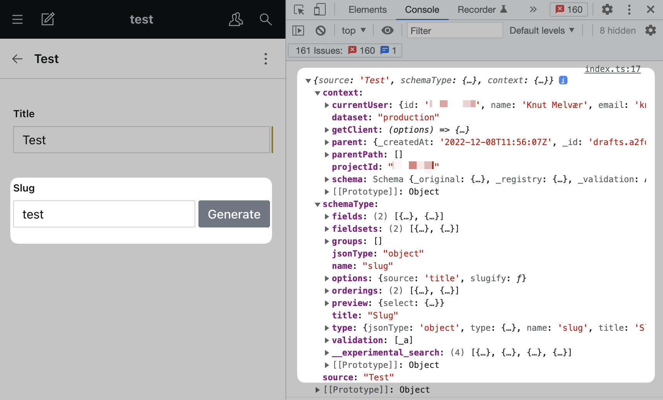Click the dataset "production" value
This screenshot has height=400, width=663.
pos(408,117)
